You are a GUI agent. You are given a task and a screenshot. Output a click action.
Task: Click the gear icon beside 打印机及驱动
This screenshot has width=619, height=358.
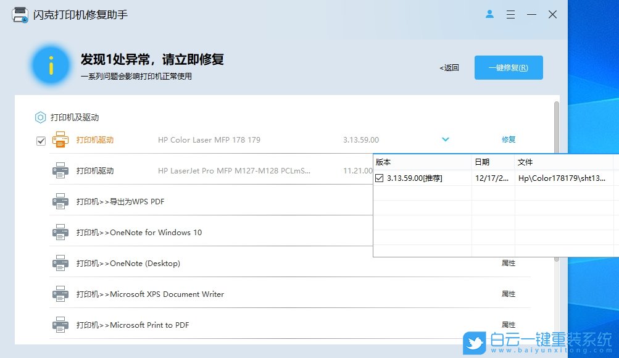point(39,117)
